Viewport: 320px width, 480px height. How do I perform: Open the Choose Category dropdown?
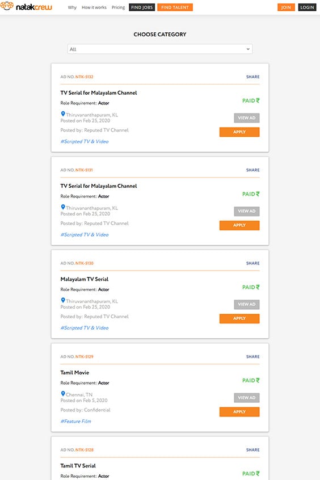[x=160, y=49]
